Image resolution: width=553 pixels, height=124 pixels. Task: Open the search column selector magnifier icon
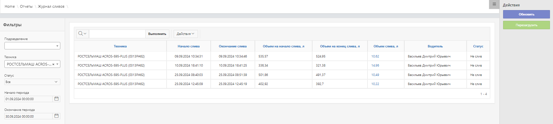(x=82, y=34)
